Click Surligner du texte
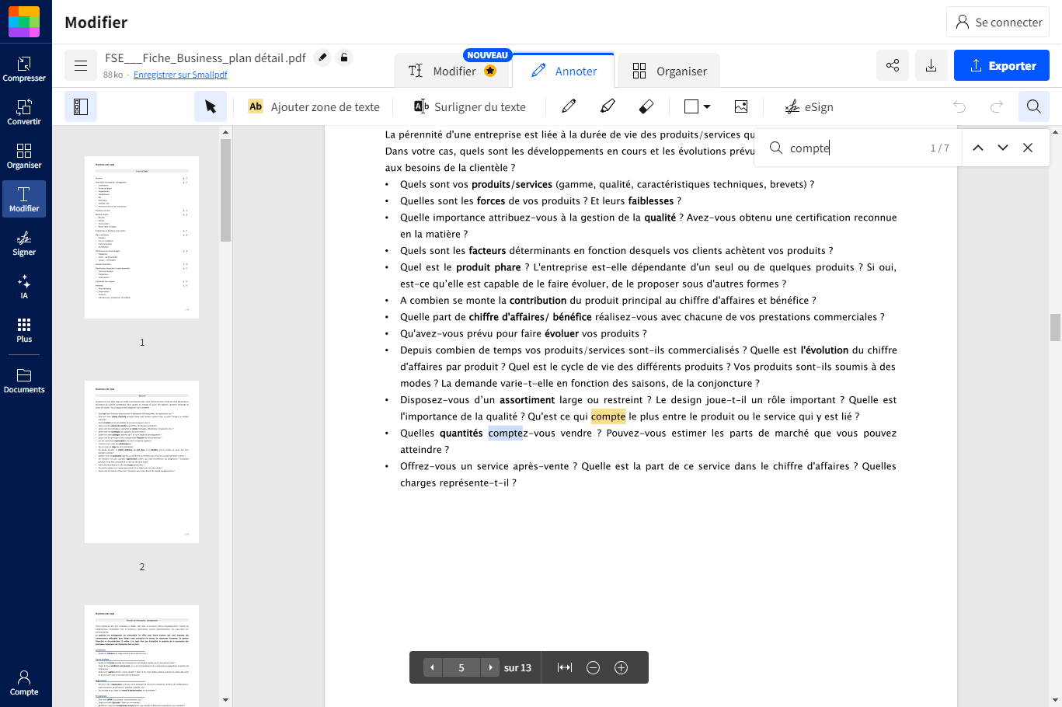Image resolution: width=1062 pixels, height=707 pixels. pos(470,106)
